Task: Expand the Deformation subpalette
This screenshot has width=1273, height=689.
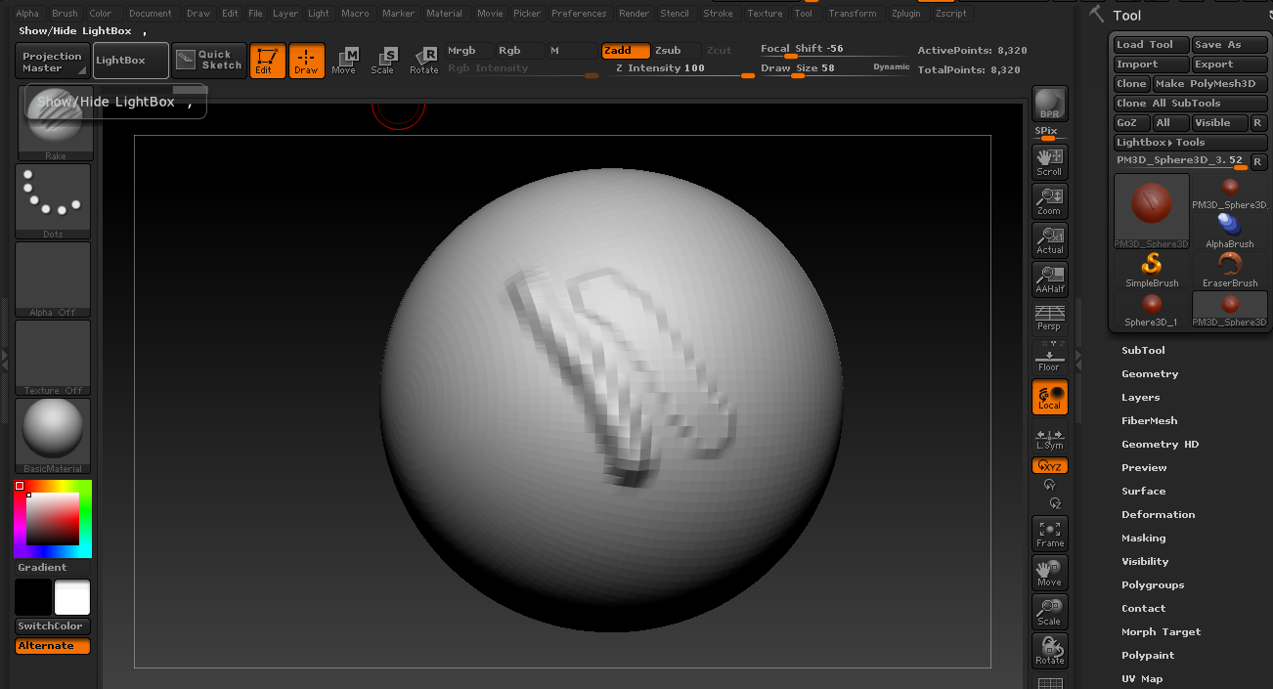Action: coord(1158,515)
